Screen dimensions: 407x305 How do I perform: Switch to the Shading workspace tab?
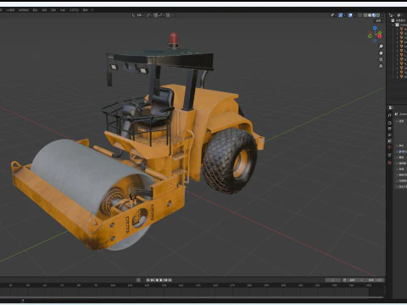pos(35,10)
